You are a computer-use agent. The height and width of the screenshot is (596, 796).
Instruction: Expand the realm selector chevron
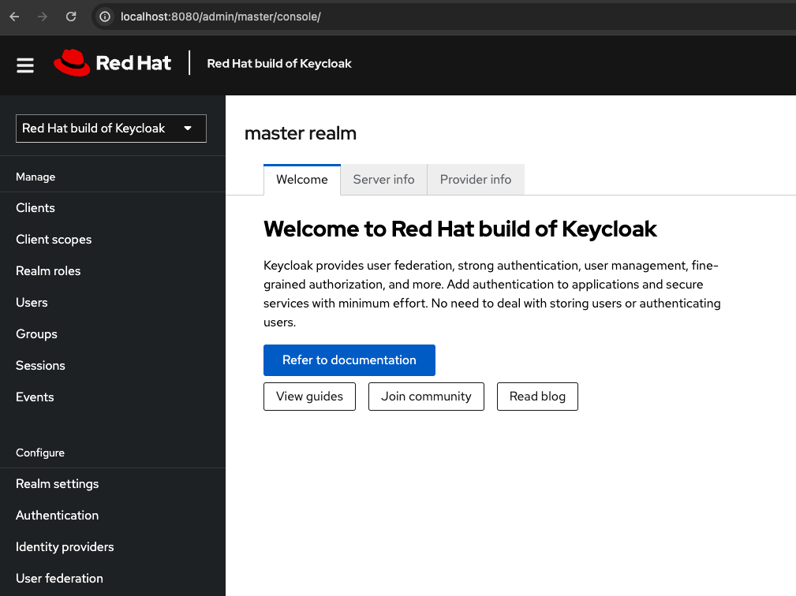click(x=189, y=128)
